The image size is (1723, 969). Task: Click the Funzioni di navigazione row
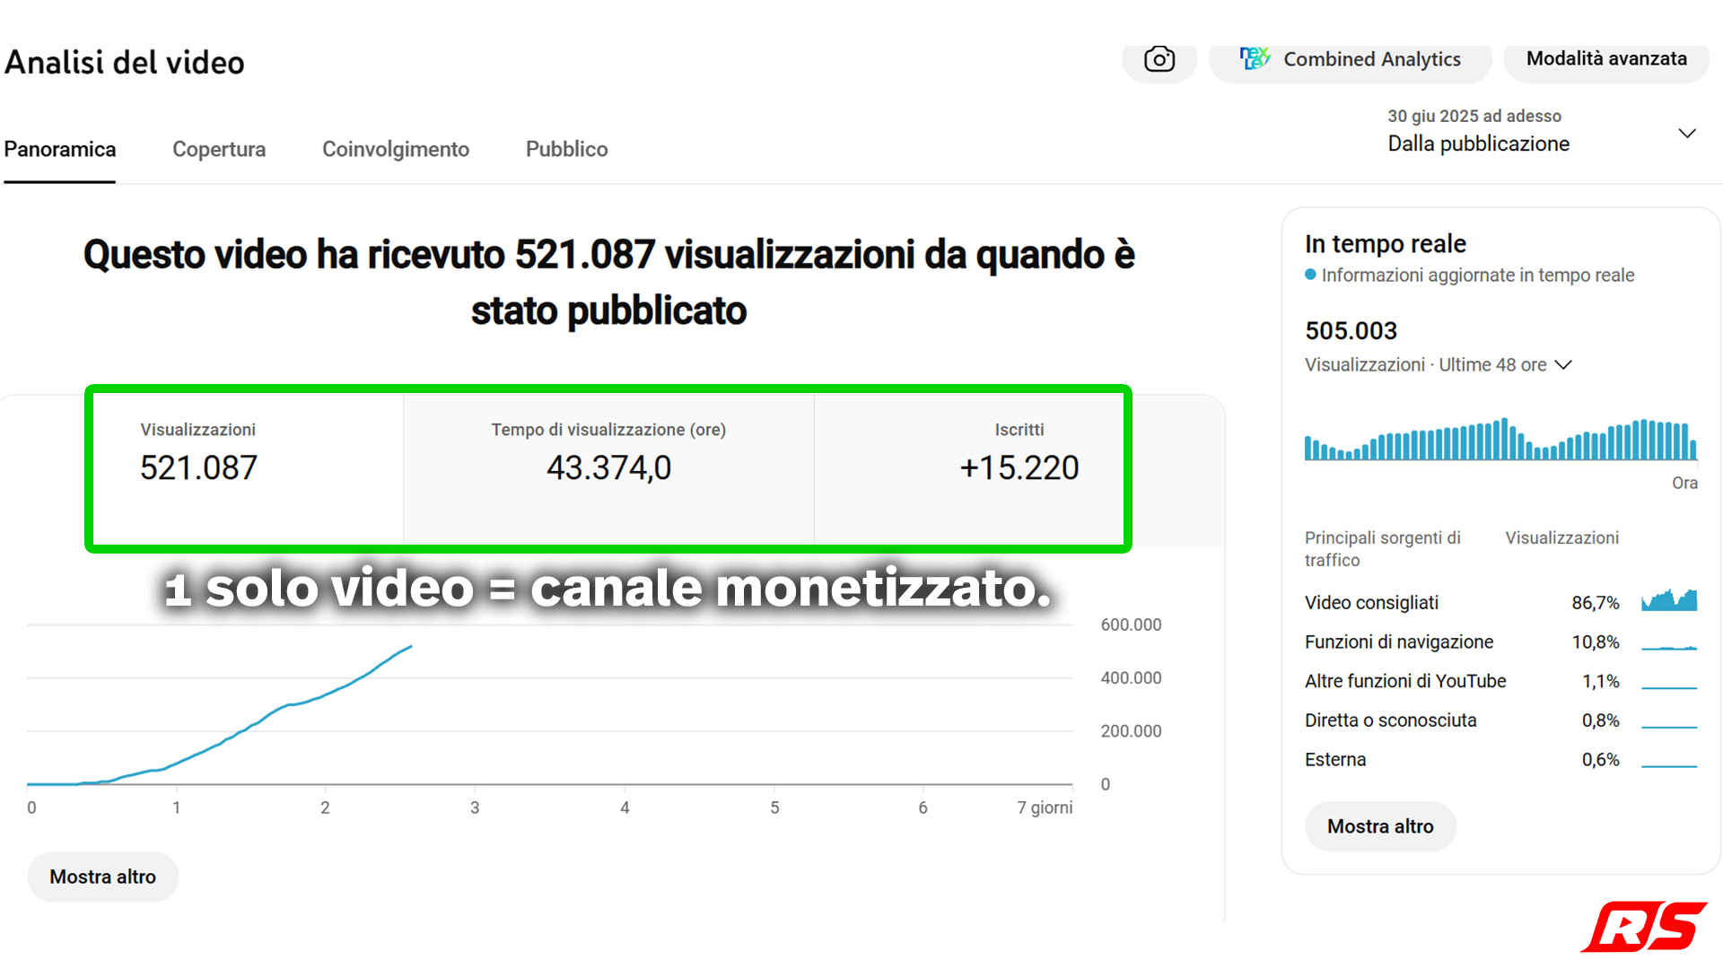1500,642
